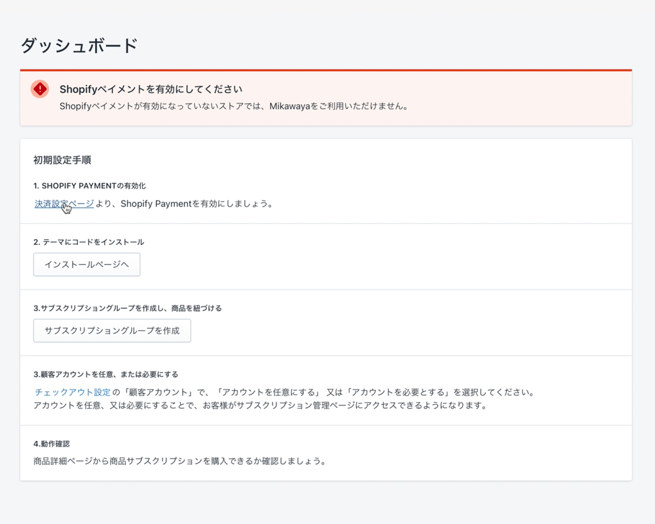The width and height of the screenshot is (655, 524).
Task: Click the line starting アカウントを任意、又は必要にすることで
Action: [260, 405]
